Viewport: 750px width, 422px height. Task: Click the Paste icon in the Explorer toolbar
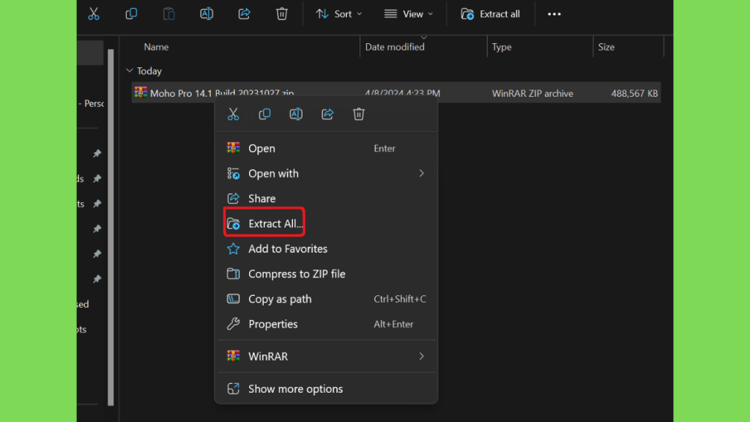point(169,14)
